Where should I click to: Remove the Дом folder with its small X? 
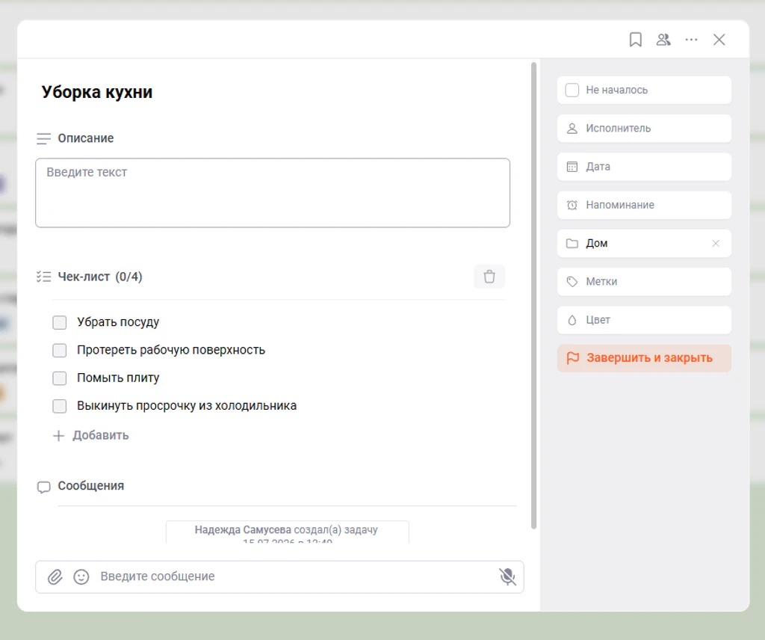(x=716, y=243)
